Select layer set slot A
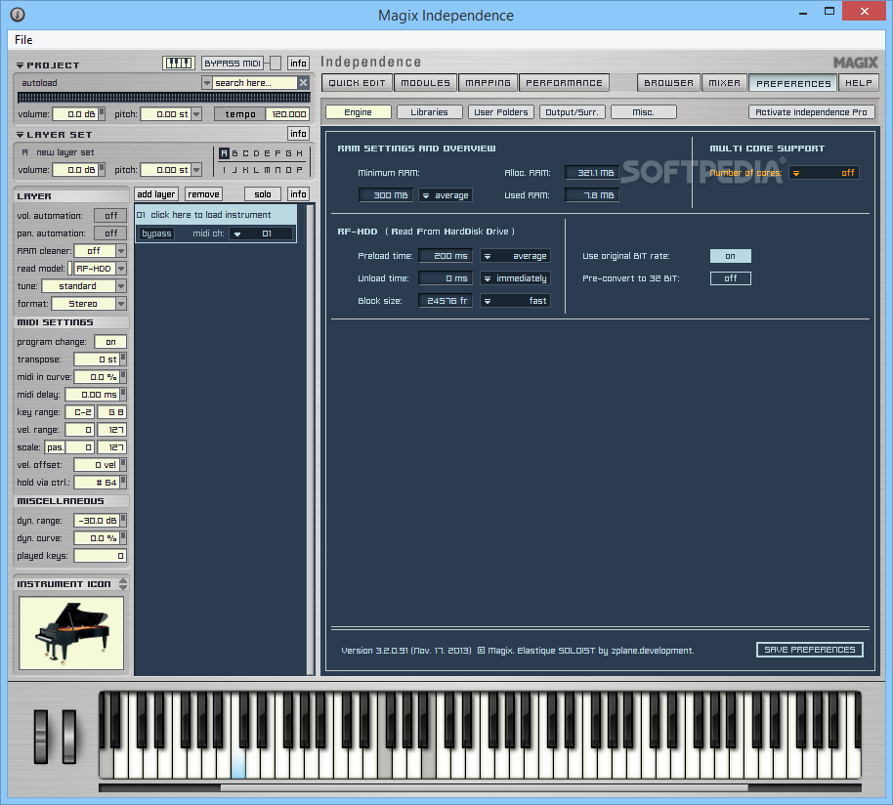Viewport: 893px width, 805px height. click(x=224, y=153)
